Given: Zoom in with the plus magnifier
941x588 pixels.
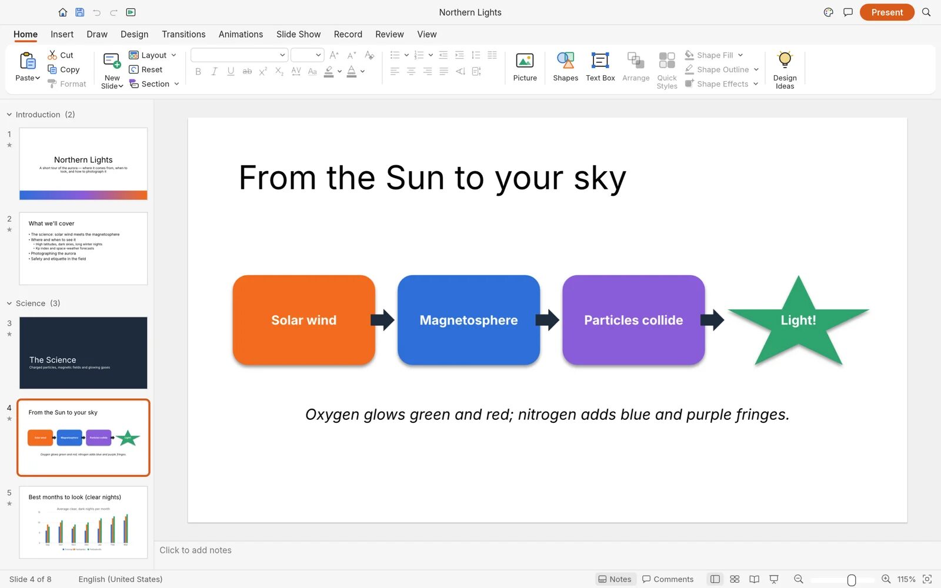Looking at the screenshot, I should 886,579.
